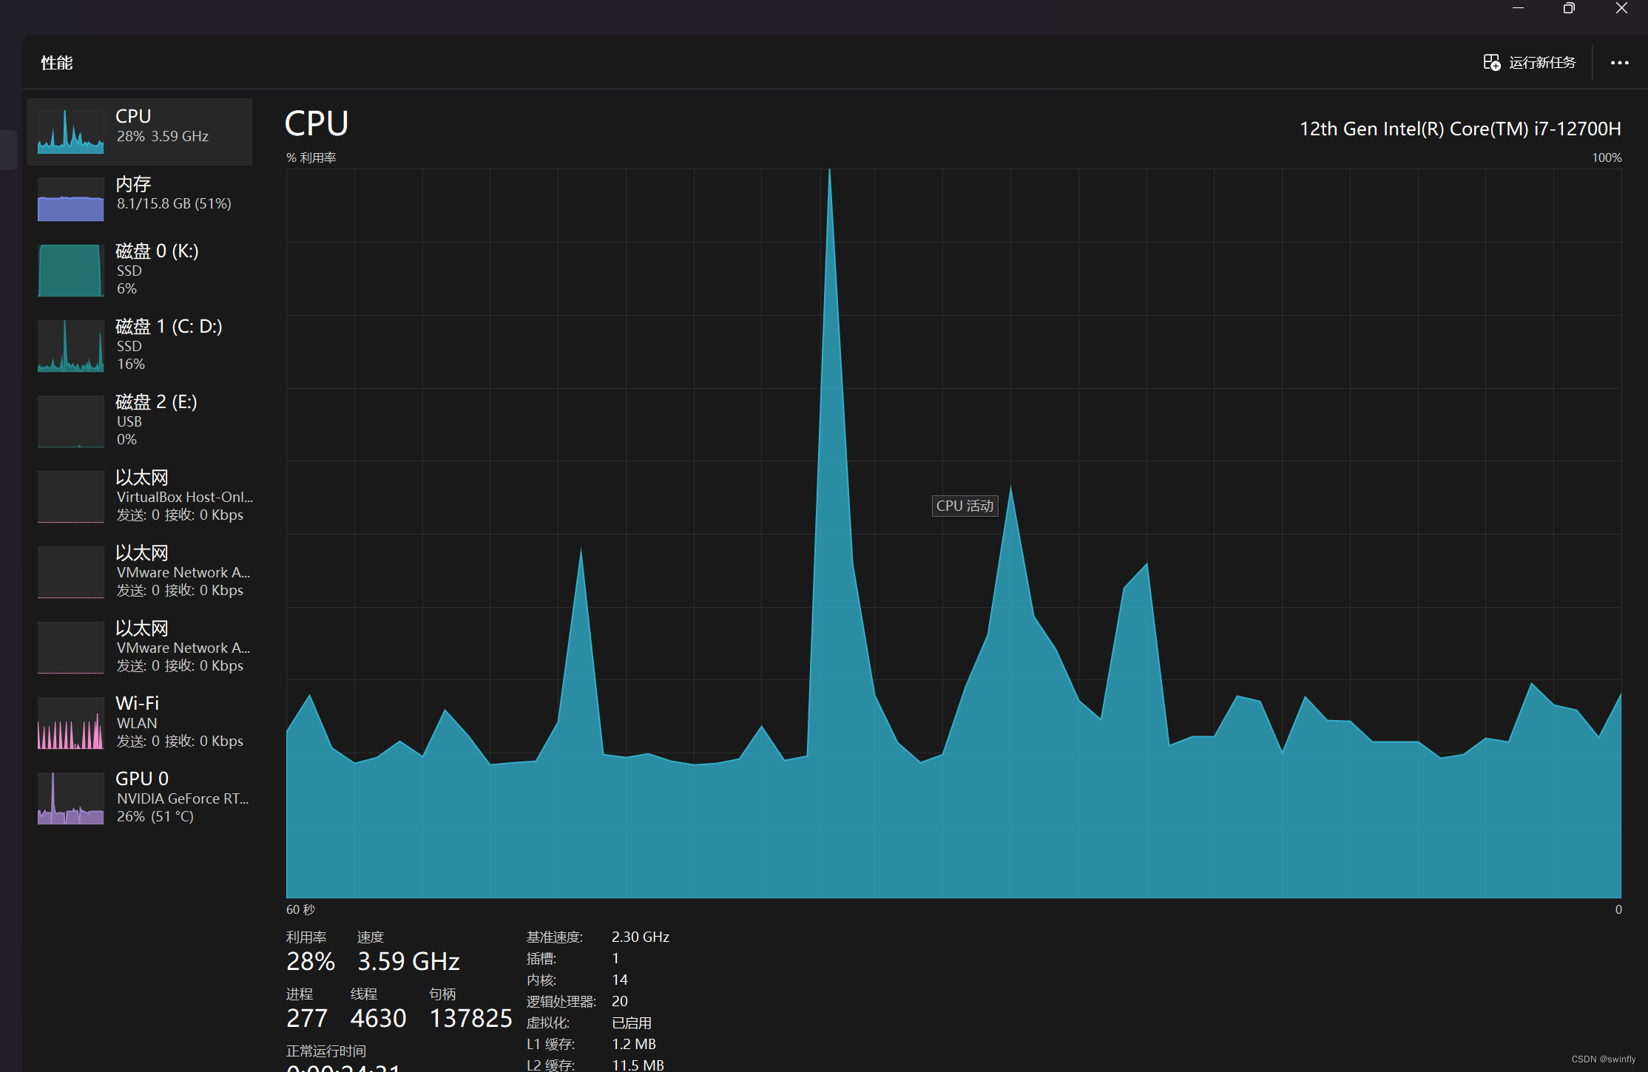Click the Run new task icon
1648x1072 pixels.
tap(1492, 63)
